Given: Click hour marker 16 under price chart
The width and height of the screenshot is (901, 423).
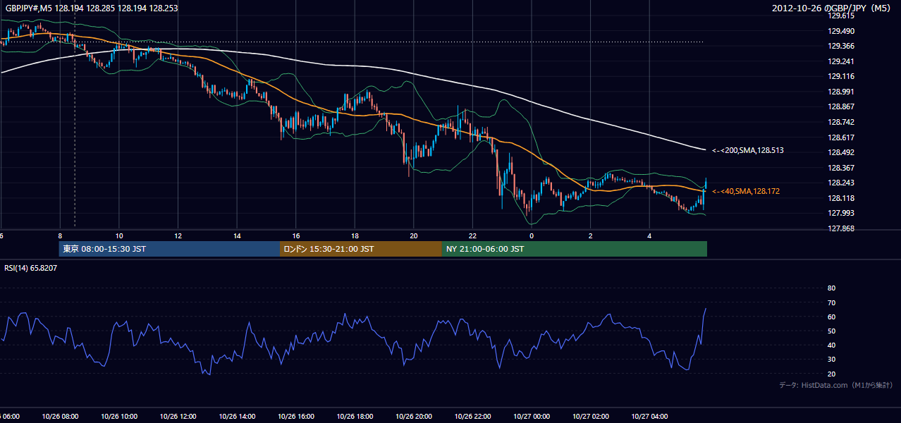Looking at the screenshot, I should click(296, 235).
